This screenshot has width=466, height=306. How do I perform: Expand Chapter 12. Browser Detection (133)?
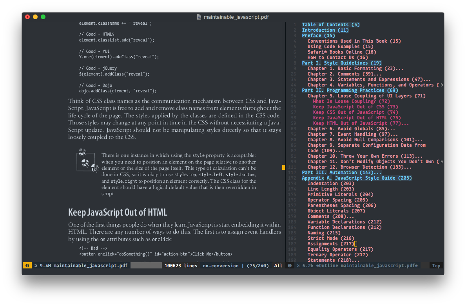360,167
